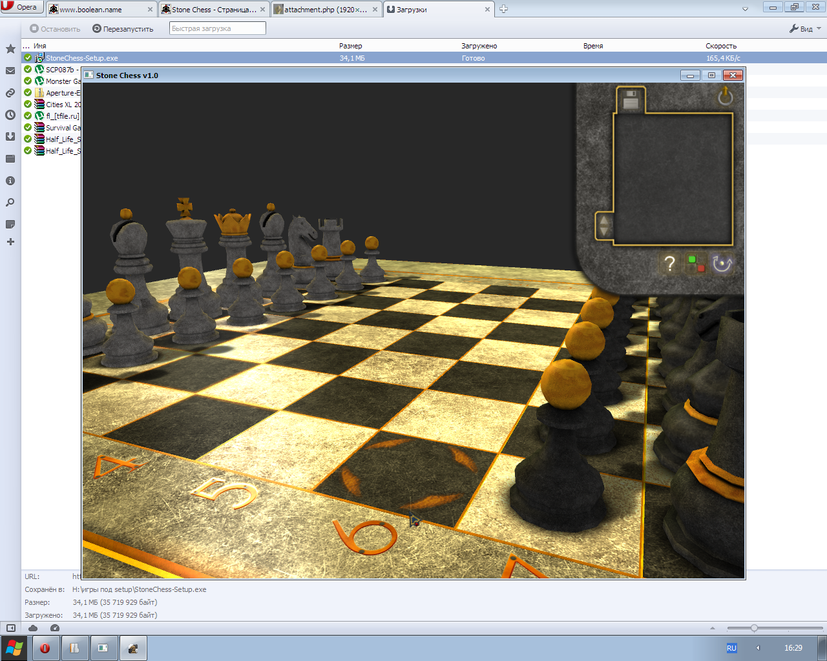The image size is (827, 661).
Task: Click the floppy disk save icon
Action: pyautogui.click(x=631, y=100)
